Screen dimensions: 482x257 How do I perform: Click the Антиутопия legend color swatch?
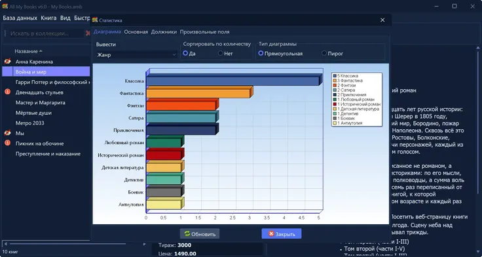click(335, 123)
